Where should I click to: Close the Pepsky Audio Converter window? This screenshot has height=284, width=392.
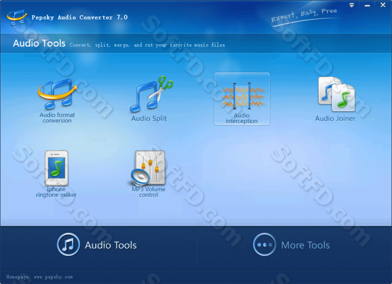click(383, 5)
